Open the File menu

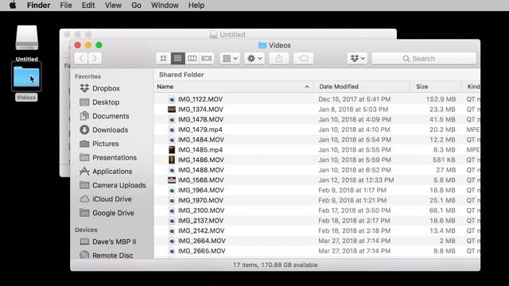click(x=66, y=6)
